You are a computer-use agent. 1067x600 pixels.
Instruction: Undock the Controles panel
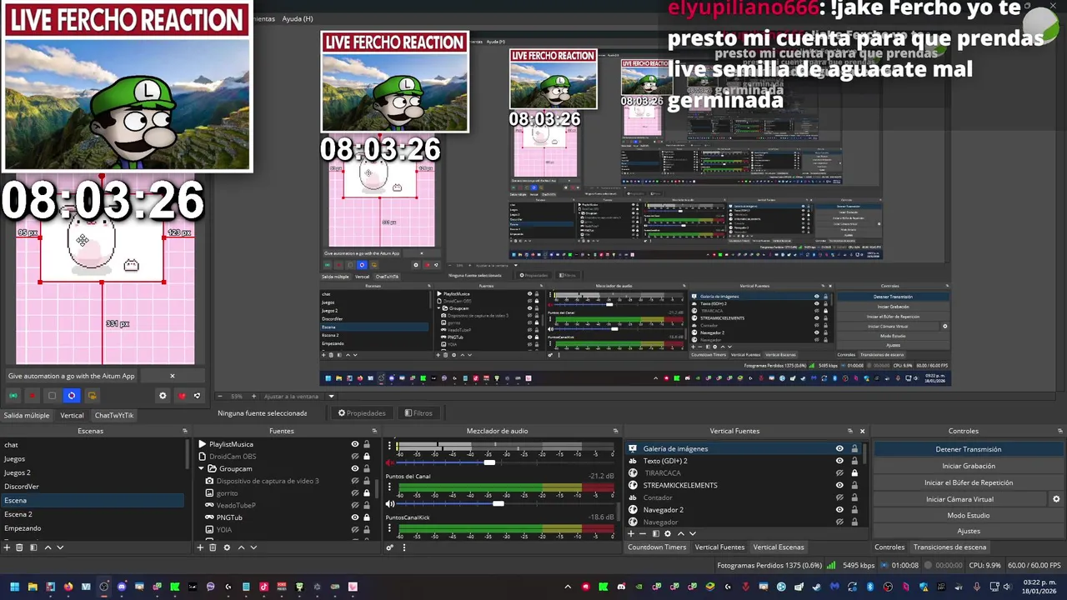pos(1061,431)
